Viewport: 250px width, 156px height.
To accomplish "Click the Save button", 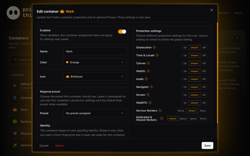I will pyautogui.click(x=207, y=145).
